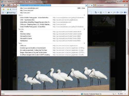
Task: Click the blue Back navigation button
Action: (3, 5)
